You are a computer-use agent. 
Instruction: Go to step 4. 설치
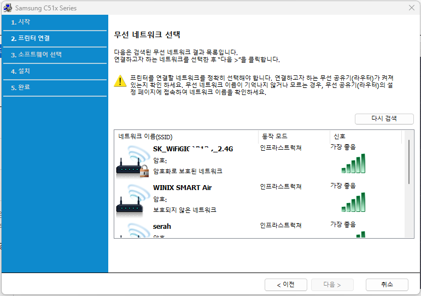point(55,72)
